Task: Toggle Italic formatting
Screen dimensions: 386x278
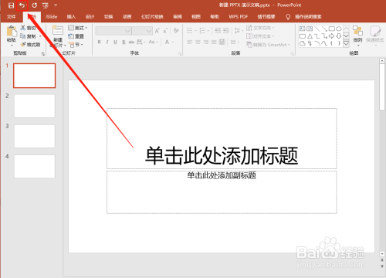Action: (x=107, y=42)
